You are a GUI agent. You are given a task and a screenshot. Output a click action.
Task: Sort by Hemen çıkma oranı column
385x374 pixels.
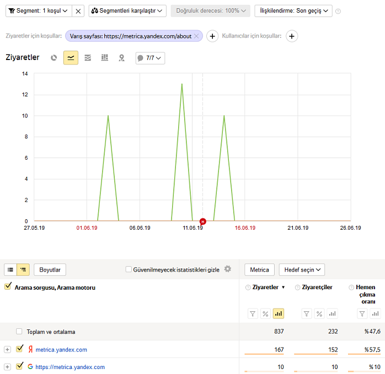tap(366, 294)
